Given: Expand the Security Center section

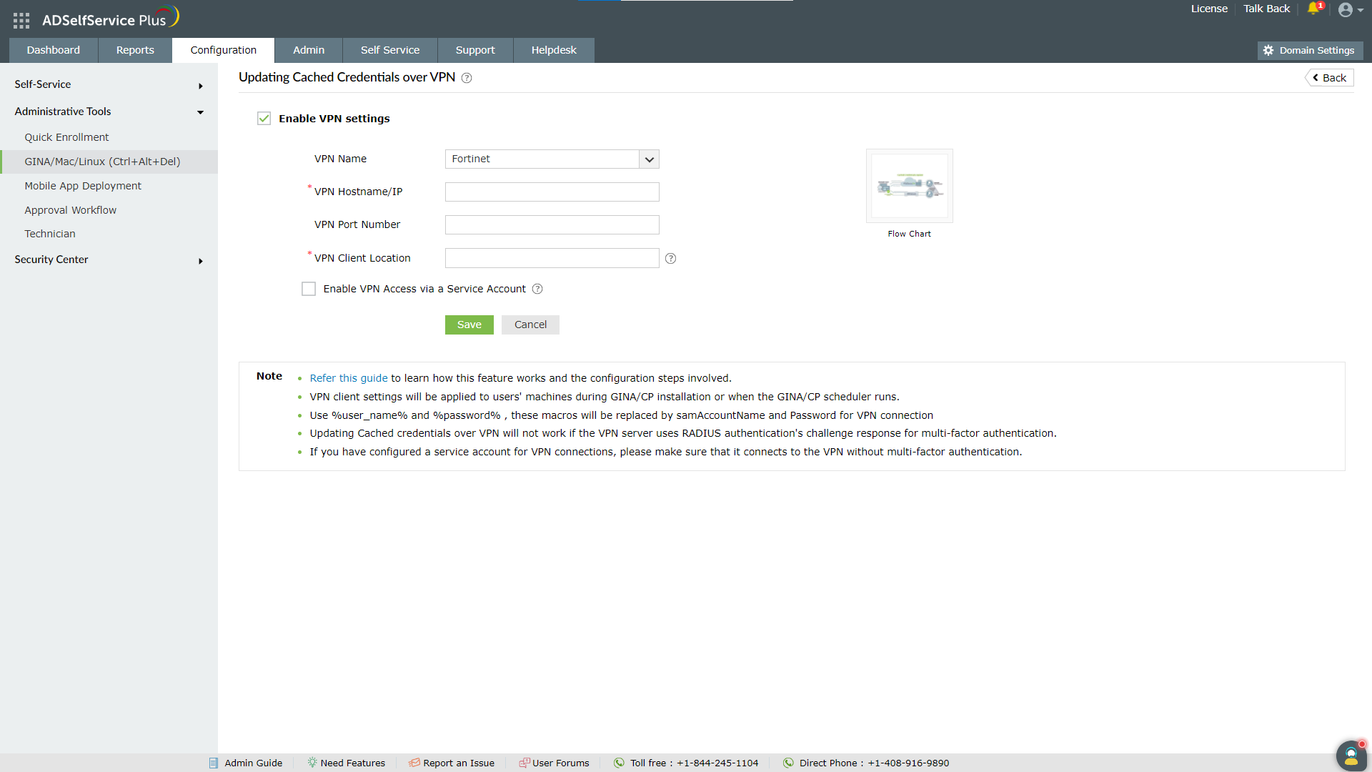Looking at the screenshot, I should click(200, 261).
